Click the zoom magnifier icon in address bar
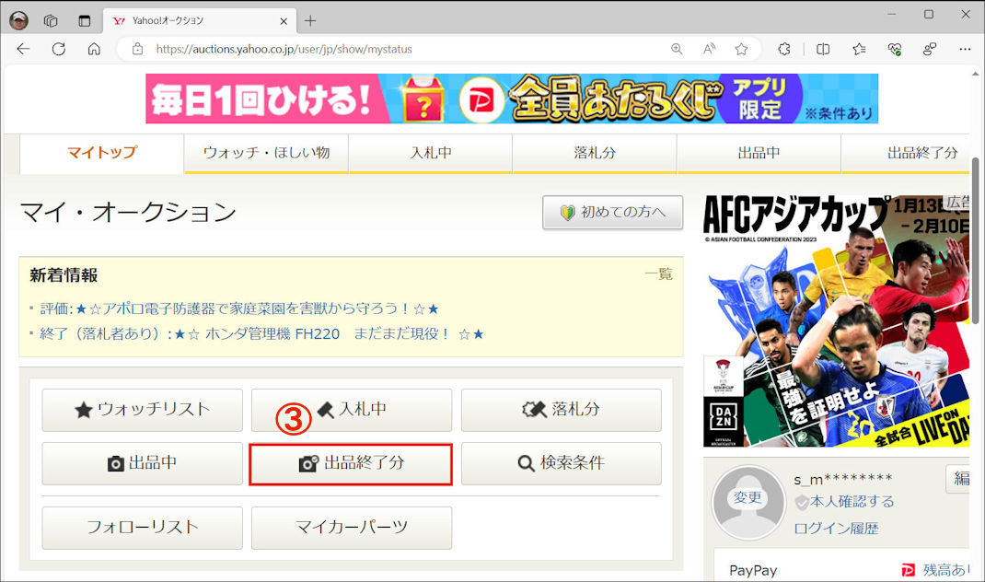Image resolution: width=985 pixels, height=582 pixels. click(677, 49)
